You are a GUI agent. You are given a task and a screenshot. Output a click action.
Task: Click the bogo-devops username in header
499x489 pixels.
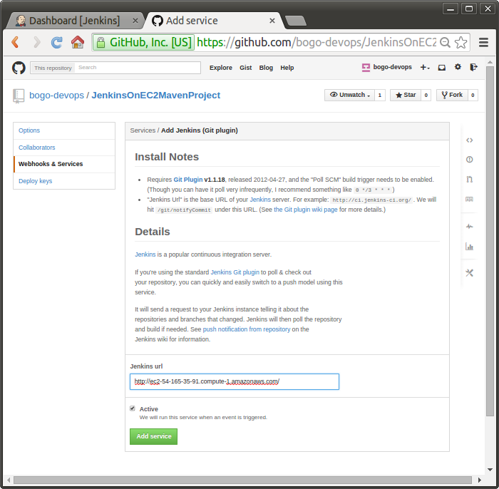[392, 67]
